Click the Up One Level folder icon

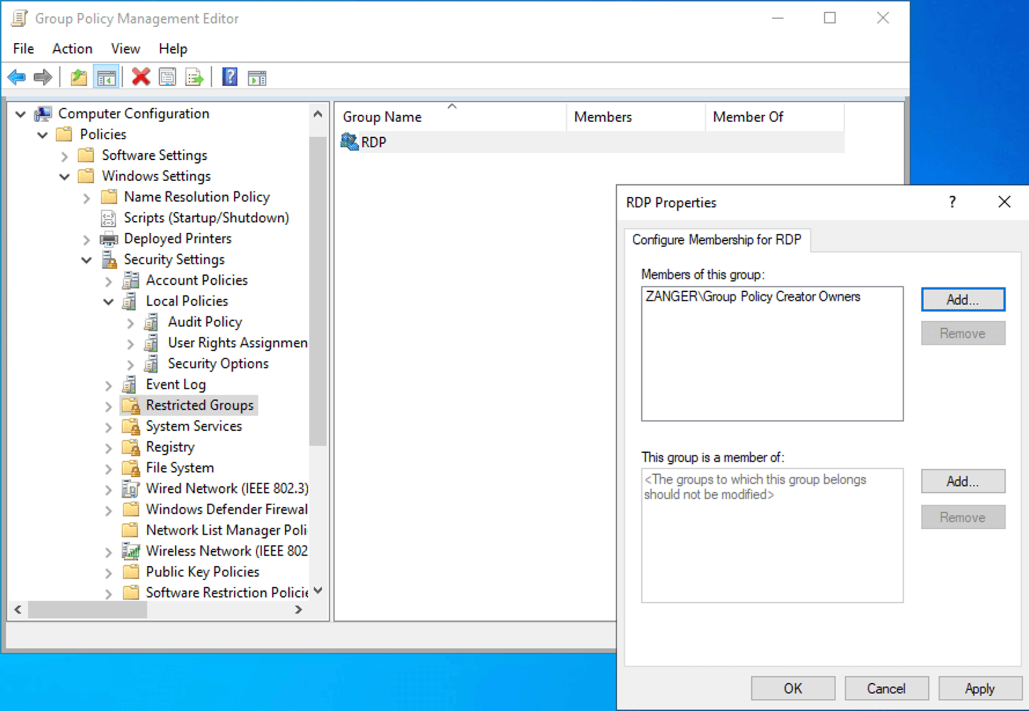click(78, 77)
